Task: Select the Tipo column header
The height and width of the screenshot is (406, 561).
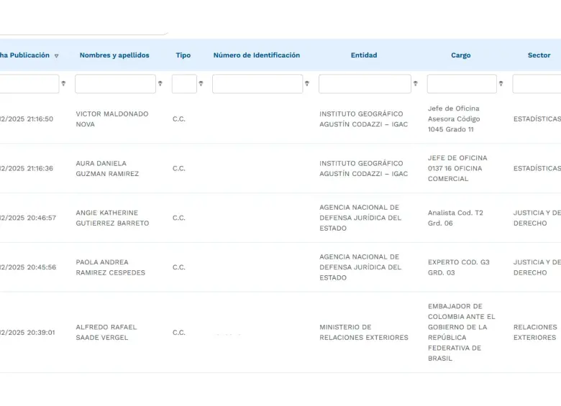Action: (183, 55)
